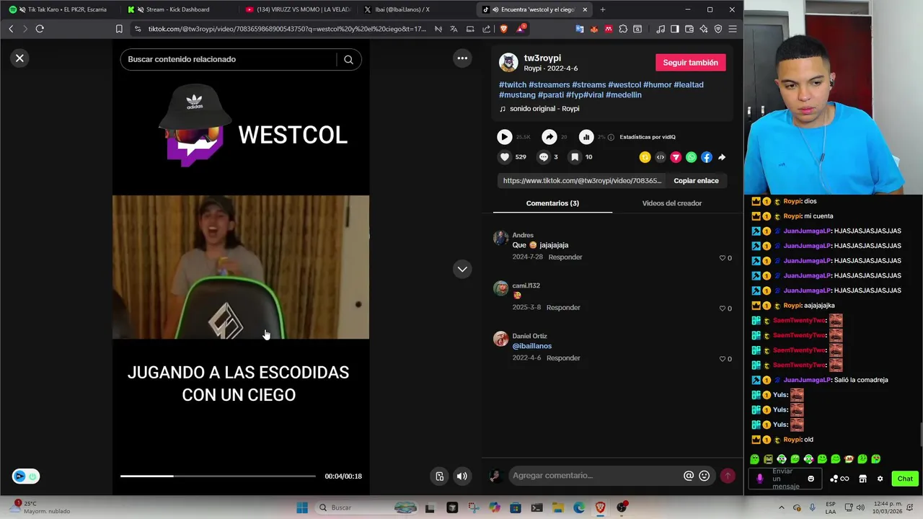Switch to Stream - Kick Dashboard tab
This screenshot has width=923, height=519.
click(177, 9)
